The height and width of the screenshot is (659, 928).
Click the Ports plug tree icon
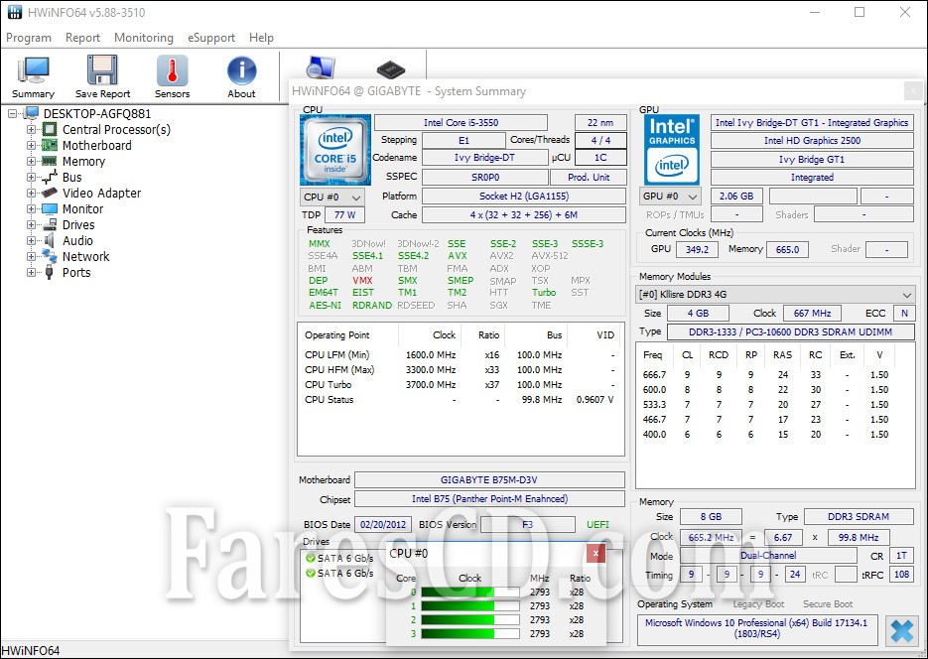(50, 272)
